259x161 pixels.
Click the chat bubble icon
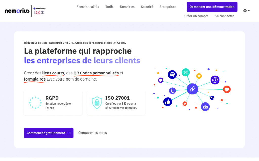172,74
